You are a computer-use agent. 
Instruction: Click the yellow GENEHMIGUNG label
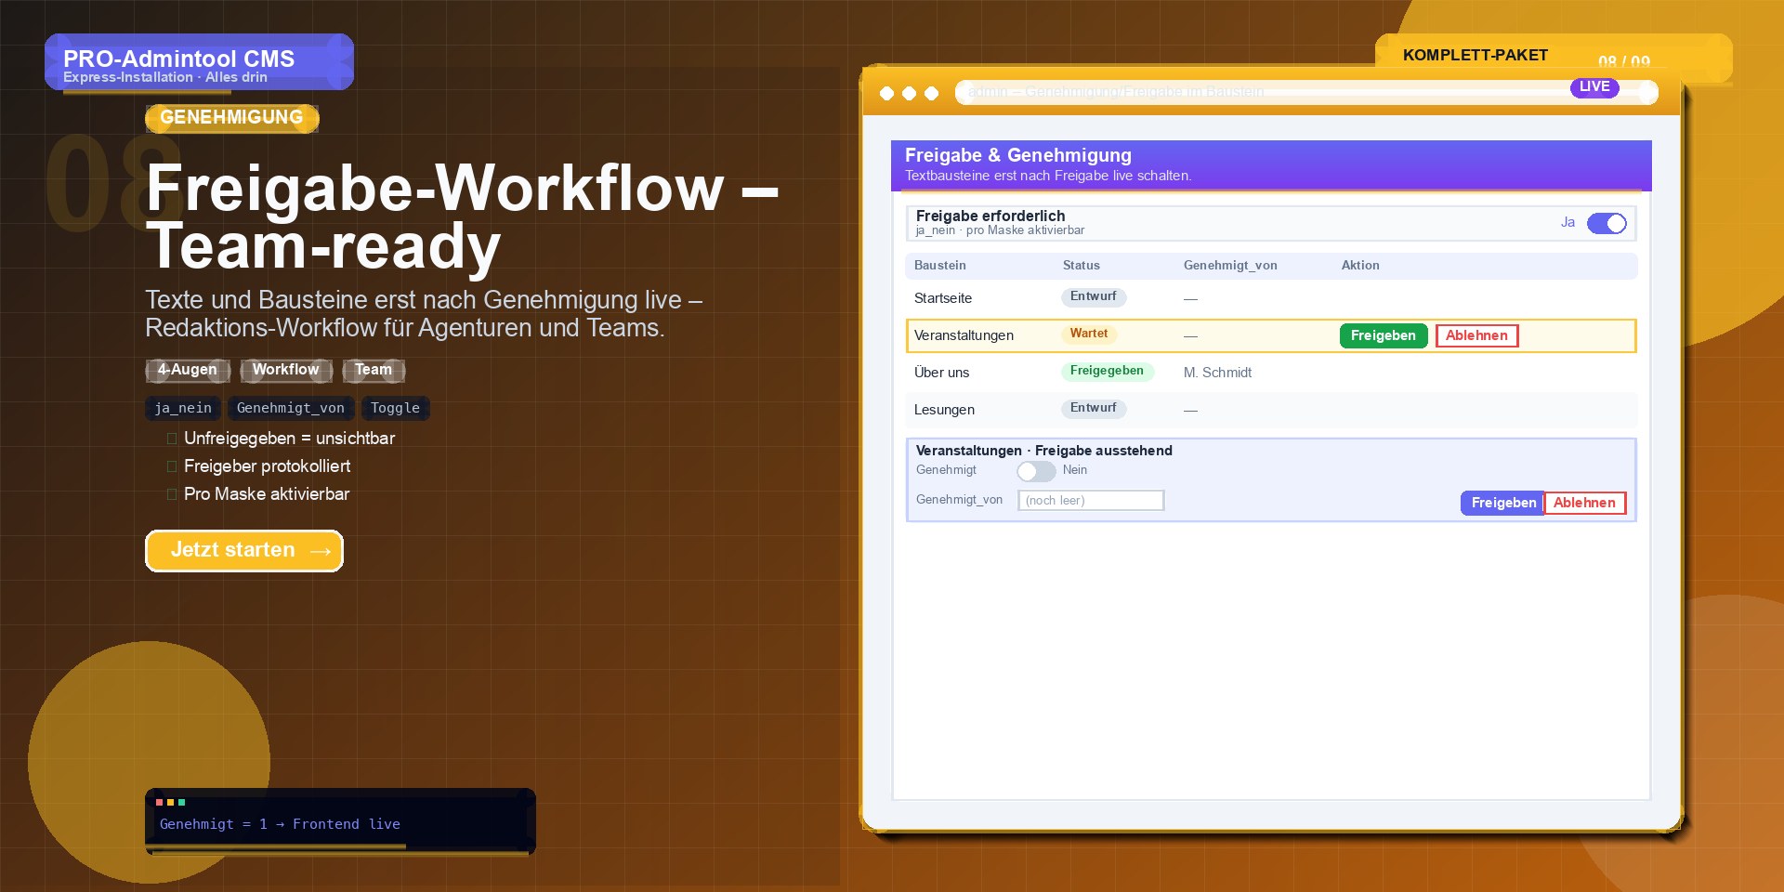(x=232, y=118)
